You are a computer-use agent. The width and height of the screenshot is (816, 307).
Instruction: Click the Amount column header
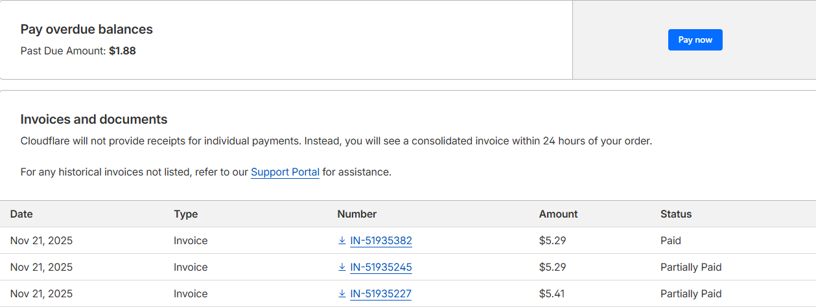558,214
